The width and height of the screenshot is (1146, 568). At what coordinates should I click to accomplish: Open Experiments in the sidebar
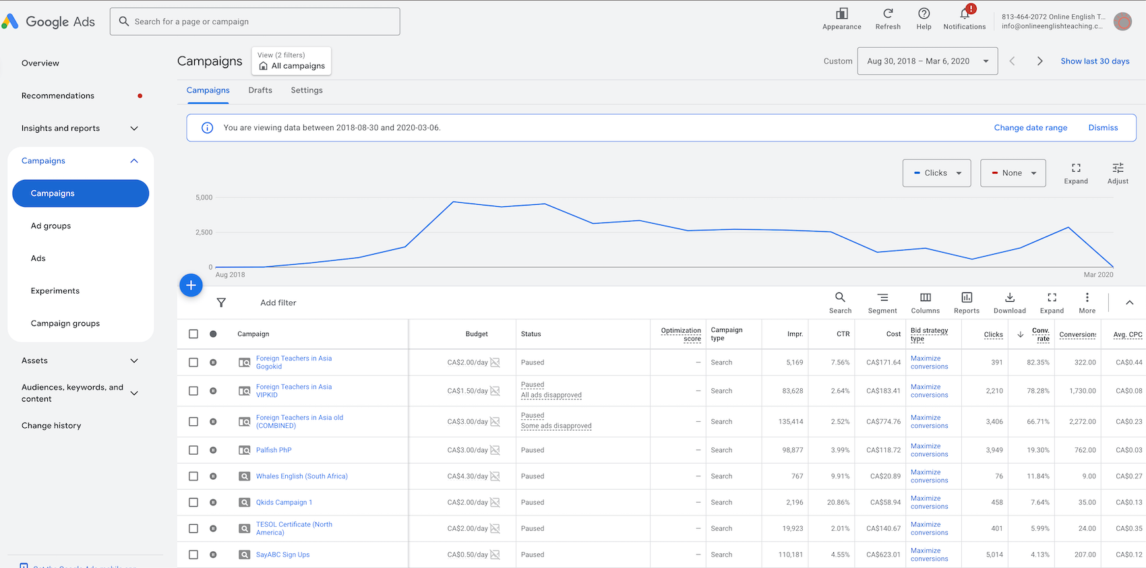coord(55,291)
